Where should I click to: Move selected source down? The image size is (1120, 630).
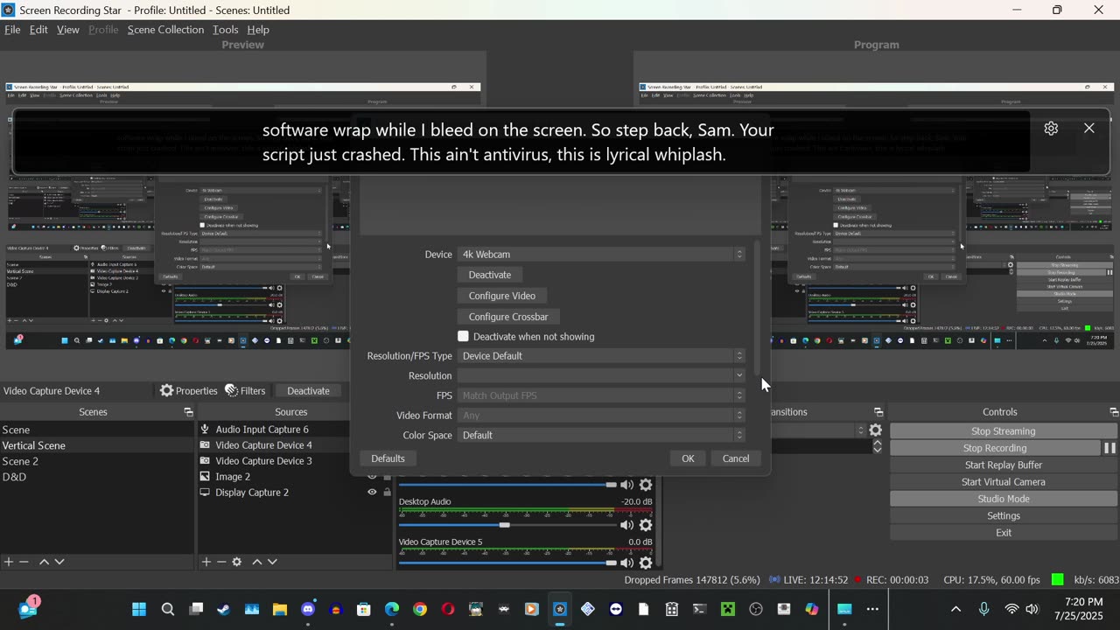[272, 562]
